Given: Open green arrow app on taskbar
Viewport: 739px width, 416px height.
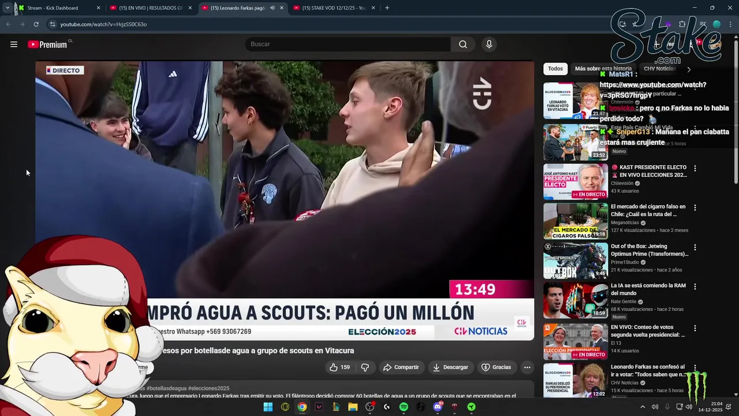Looking at the screenshot, I should click(x=472, y=407).
